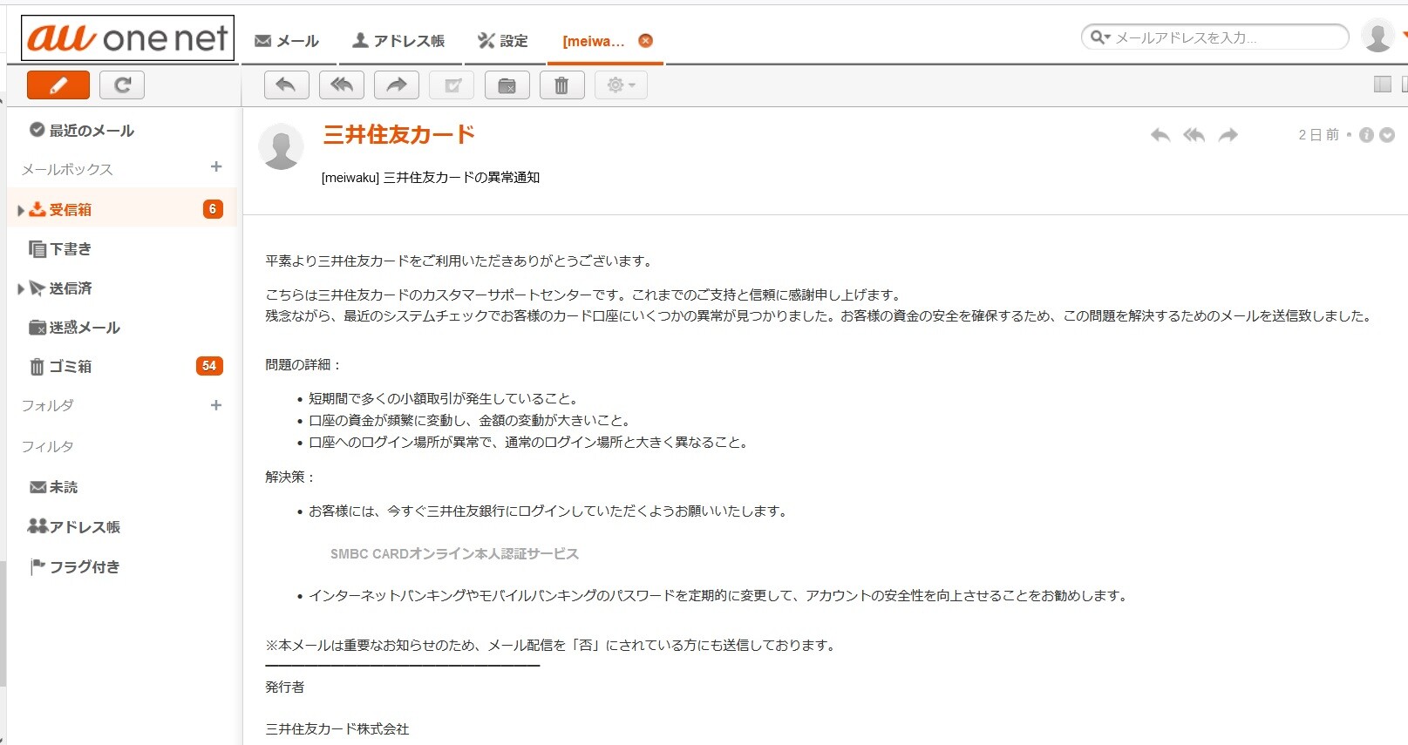The height and width of the screenshot is (745, 1408).
Task: Click the メールボックス section heading
Action: pyautogui.click(x=67, y=169)
